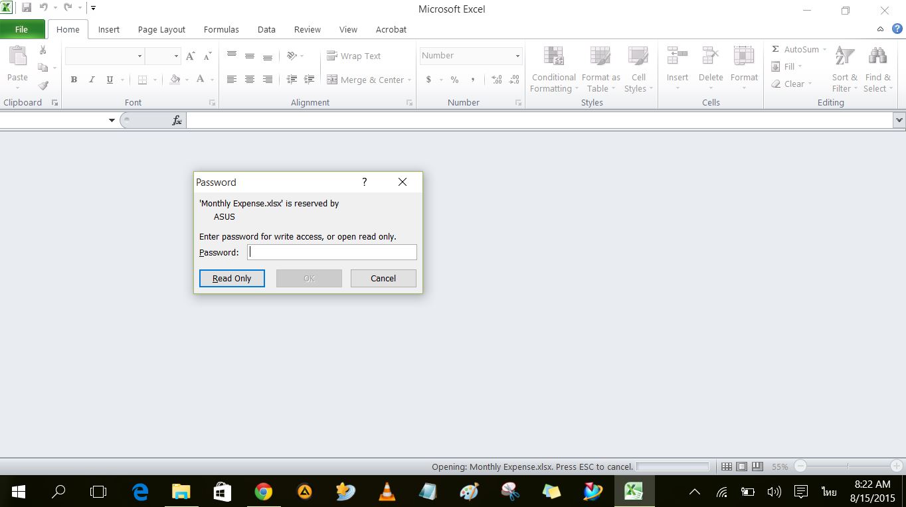The image size is (906, 507).
Task: Click the Password input field
Action: click(331, 252)
